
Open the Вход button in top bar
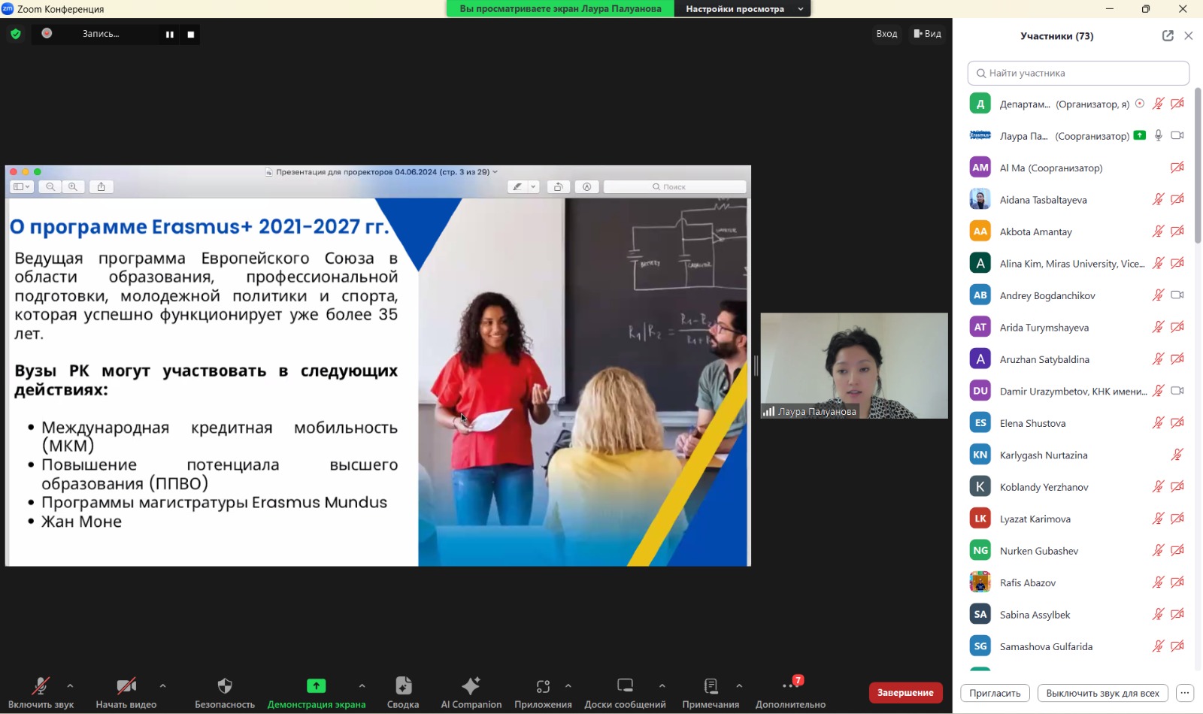(886, 34)
